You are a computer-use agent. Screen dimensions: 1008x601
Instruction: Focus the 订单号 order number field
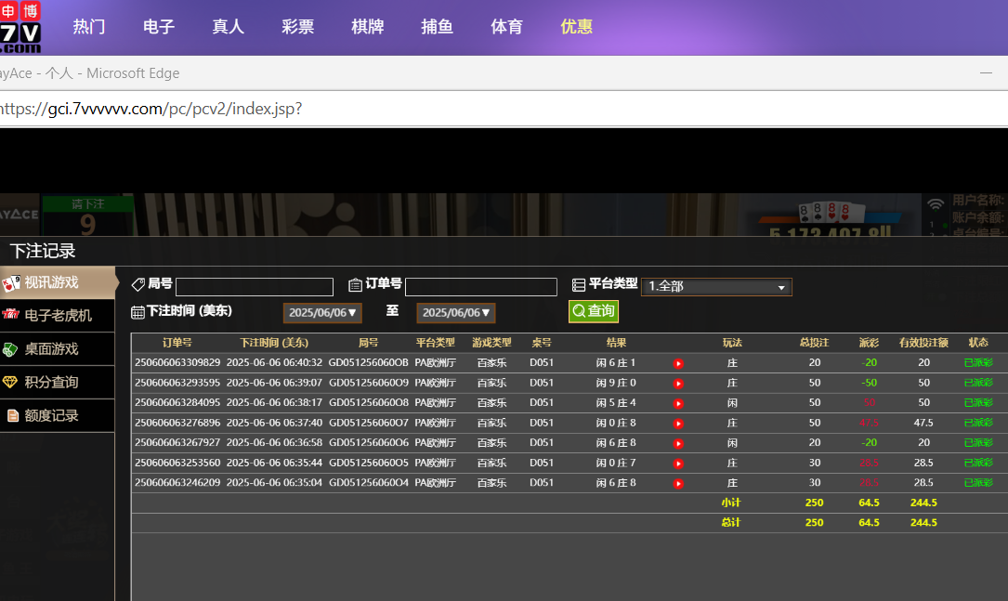click(480, 287)
